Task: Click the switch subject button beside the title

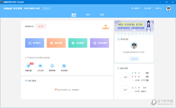Action: point(46,8)
